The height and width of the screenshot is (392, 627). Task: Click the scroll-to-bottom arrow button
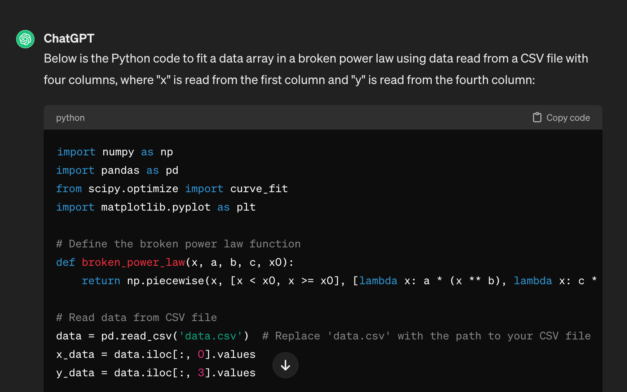point(285,365)
